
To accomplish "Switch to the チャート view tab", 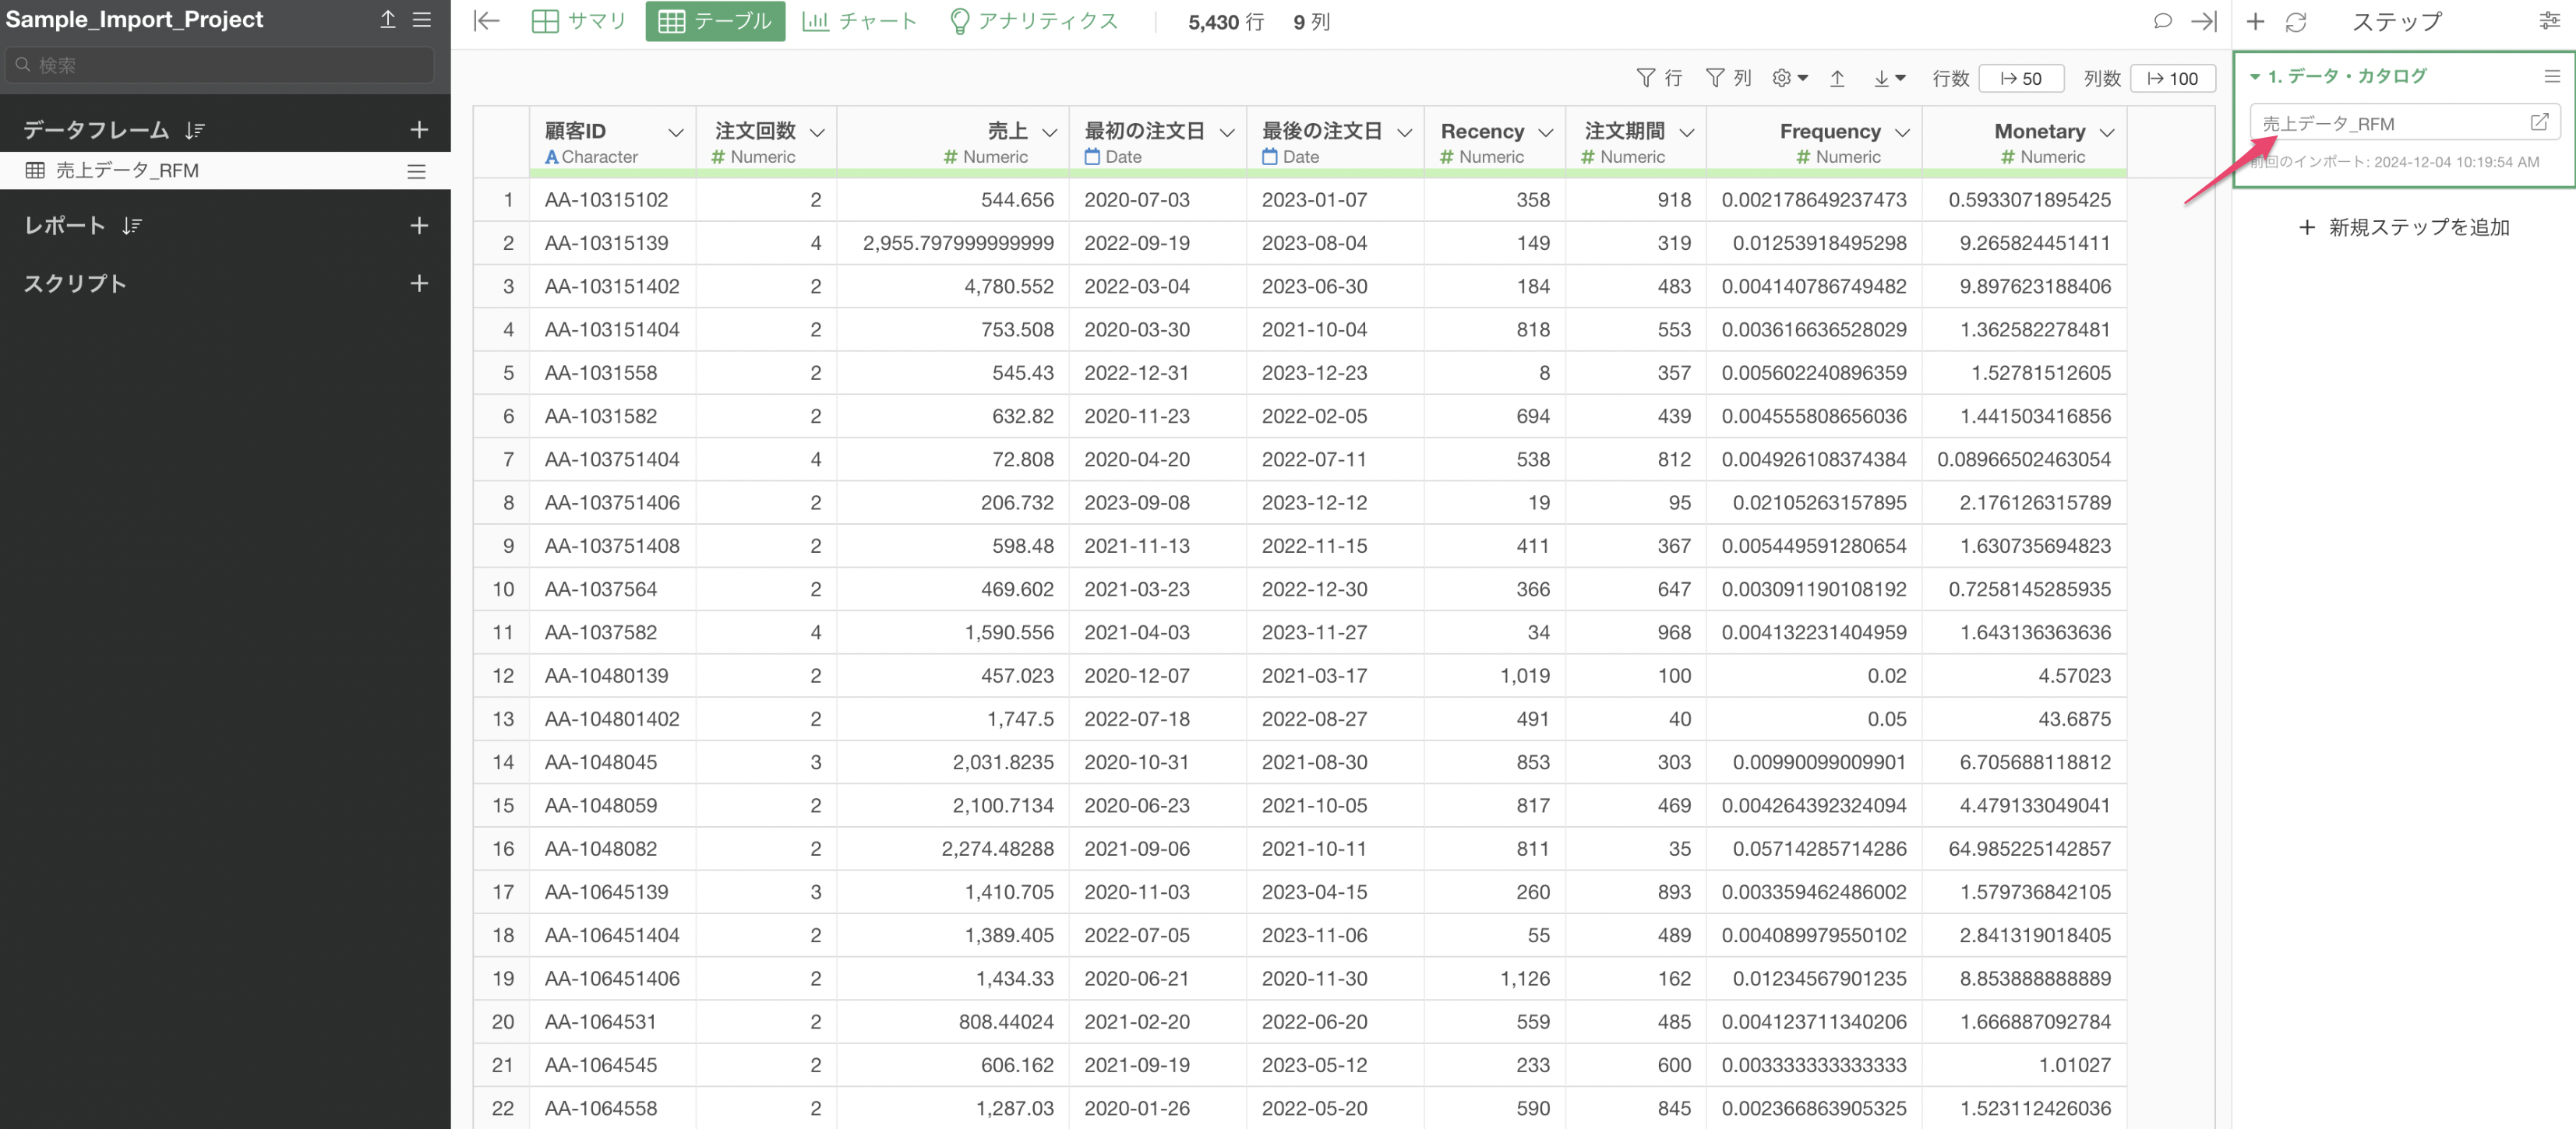I will 859,21.
